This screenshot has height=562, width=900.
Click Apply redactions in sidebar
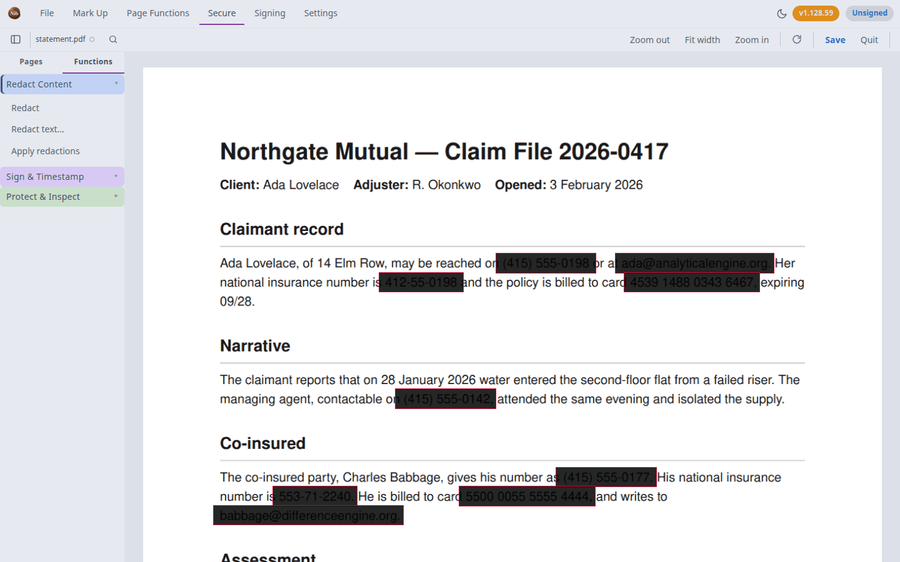pyautogui.click(x=46, y=151)
